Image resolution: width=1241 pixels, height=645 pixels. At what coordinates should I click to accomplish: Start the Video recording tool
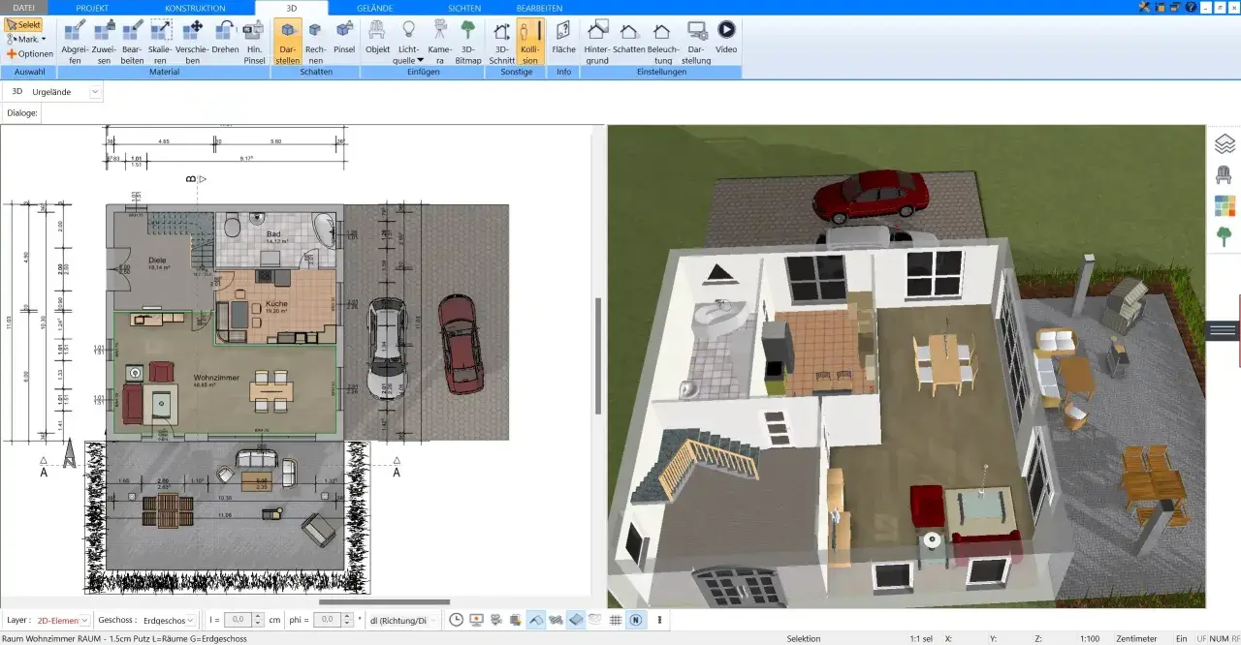point(726,36)
